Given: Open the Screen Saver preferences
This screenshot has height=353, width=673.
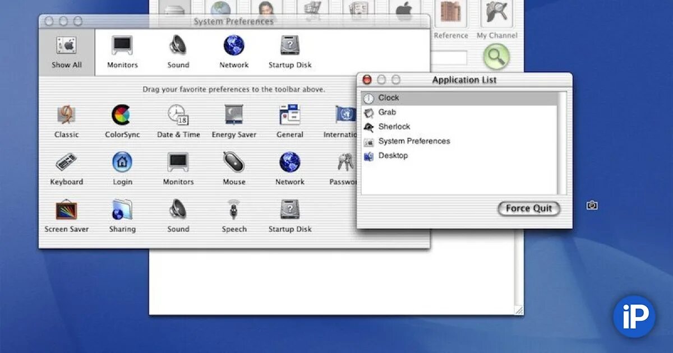Looking at the screenshot, I should click(x=67, y=216).
